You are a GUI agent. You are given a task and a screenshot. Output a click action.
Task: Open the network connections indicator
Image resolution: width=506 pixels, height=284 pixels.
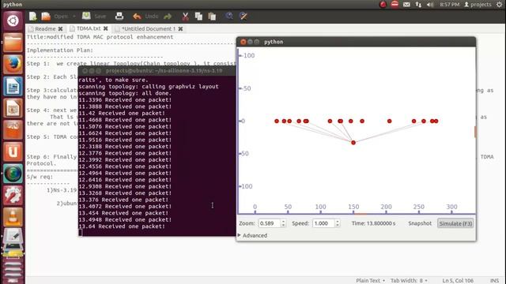coord(418,5)
